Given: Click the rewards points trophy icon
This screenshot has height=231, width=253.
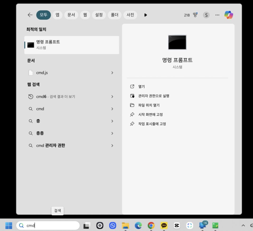Looking at the screenshot, I should click(195, 15).
